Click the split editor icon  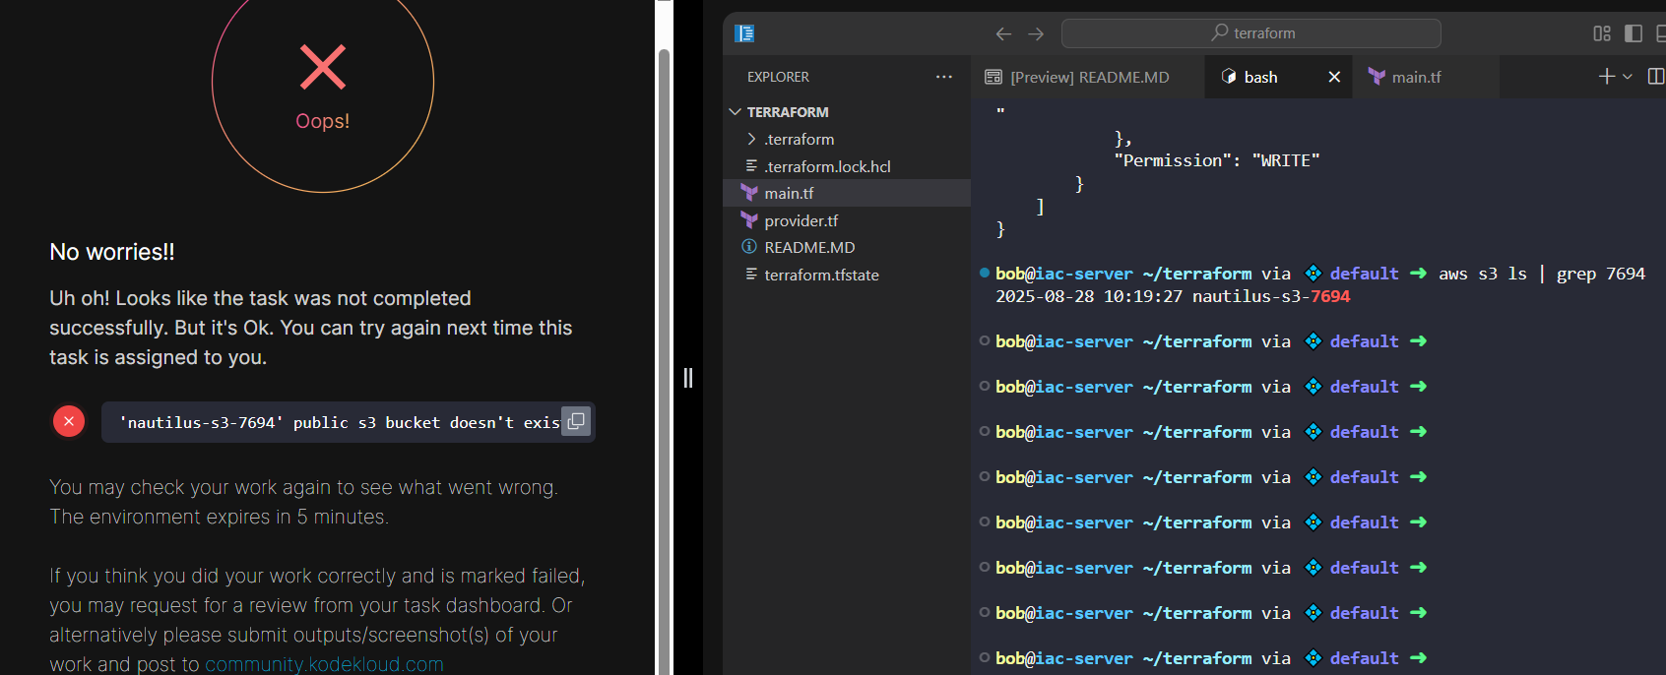(x=1656, y=77)
